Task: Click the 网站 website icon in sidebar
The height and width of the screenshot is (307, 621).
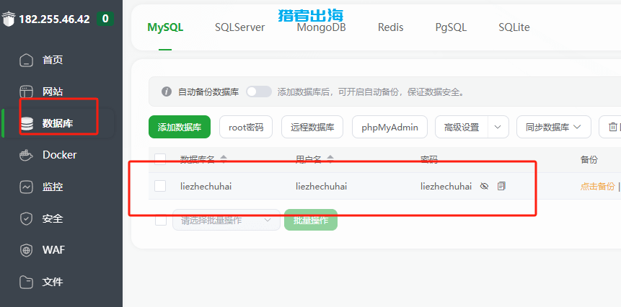Action: 27,92
